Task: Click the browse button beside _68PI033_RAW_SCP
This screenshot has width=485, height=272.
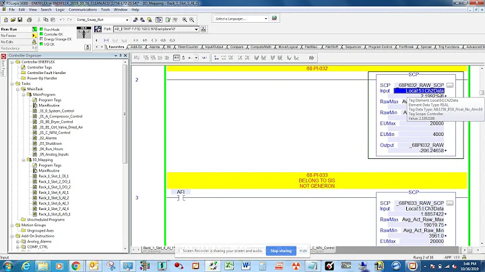Action: coord(450,203)
